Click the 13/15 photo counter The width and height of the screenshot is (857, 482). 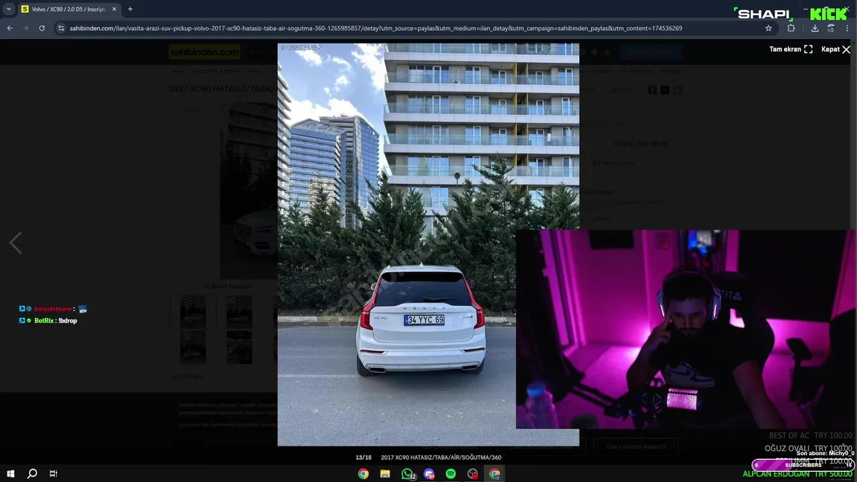point(363,457)
